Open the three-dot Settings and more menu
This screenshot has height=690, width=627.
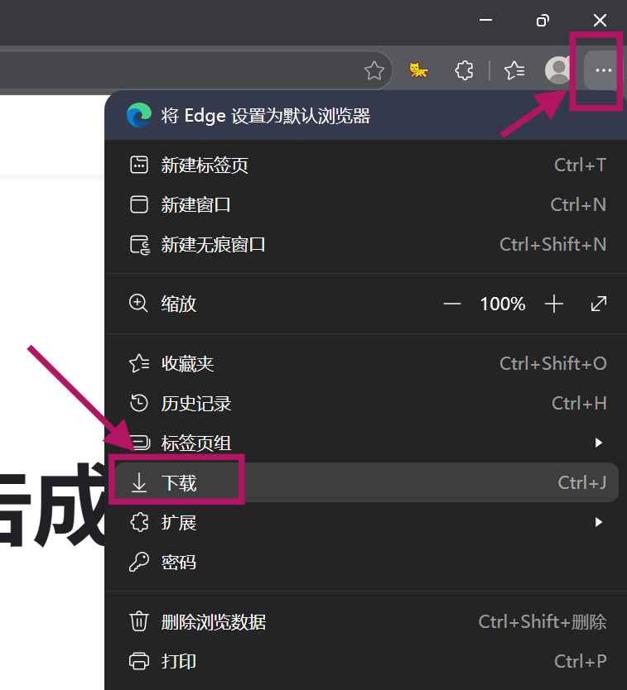click(x=603, y=70)
